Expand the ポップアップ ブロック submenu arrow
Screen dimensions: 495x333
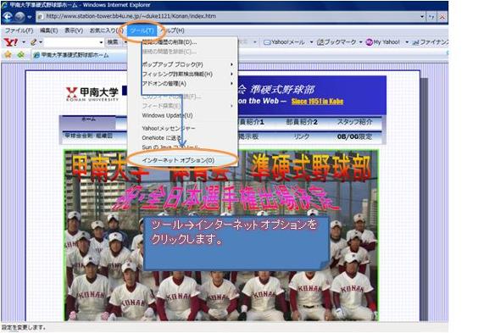[x=231, y=64]
